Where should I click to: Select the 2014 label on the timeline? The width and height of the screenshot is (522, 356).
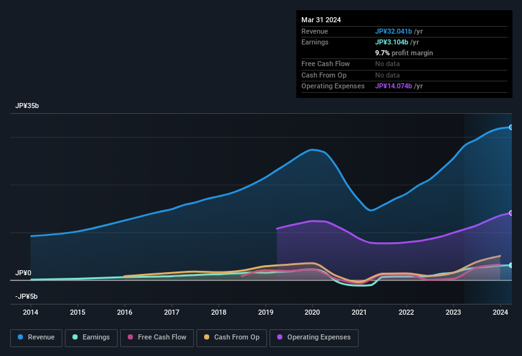coord(31,312)
